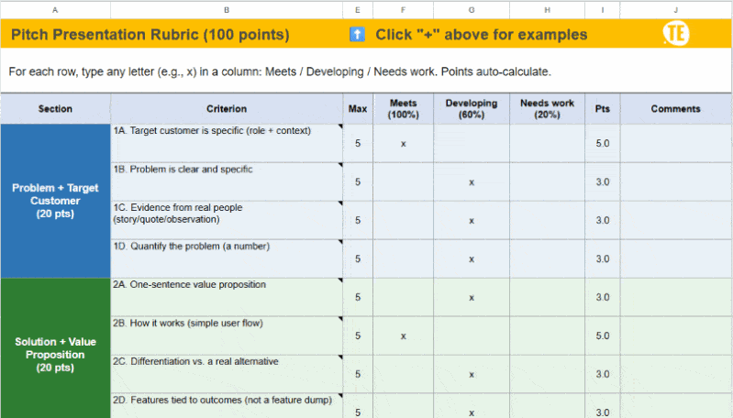Toggle the Meets x mark for criterion 1A
Image resolution: width=733 pixels, height=418 pixels.
pos(403,144)
